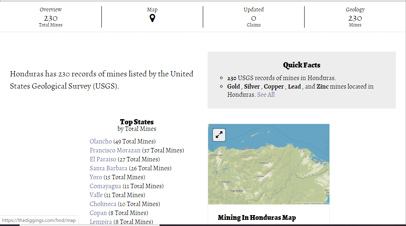Click the Mining In Honduras Map heading
Image resolution: width=406 pixels, height=226 pixels.
click(257, 218)
